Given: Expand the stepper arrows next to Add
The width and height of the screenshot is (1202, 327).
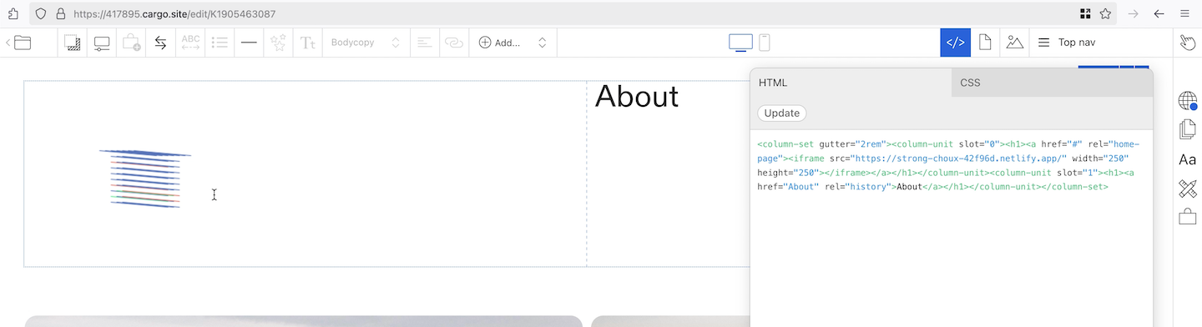Looking at the screenshot, I should [542, 43].
